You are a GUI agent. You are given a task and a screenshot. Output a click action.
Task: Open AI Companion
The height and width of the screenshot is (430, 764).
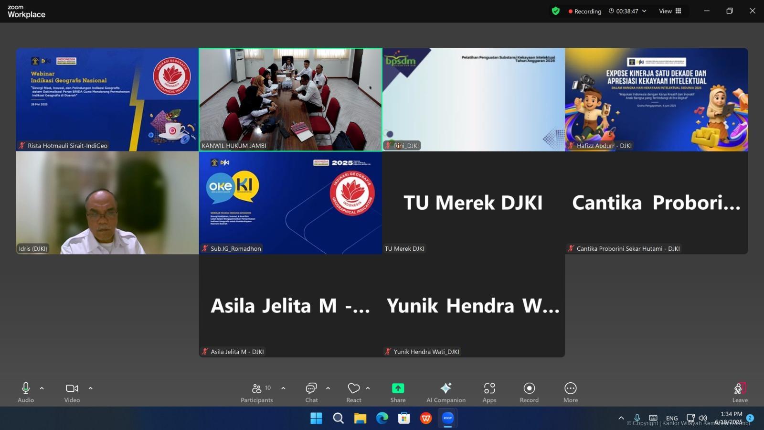tap(446, 392)
